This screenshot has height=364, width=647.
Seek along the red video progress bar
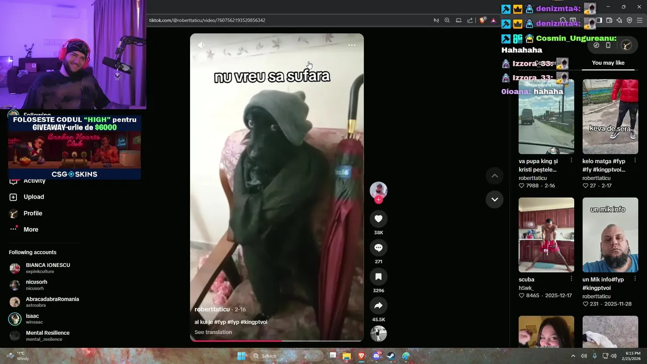pyautogui.click(x=277, y=340)
